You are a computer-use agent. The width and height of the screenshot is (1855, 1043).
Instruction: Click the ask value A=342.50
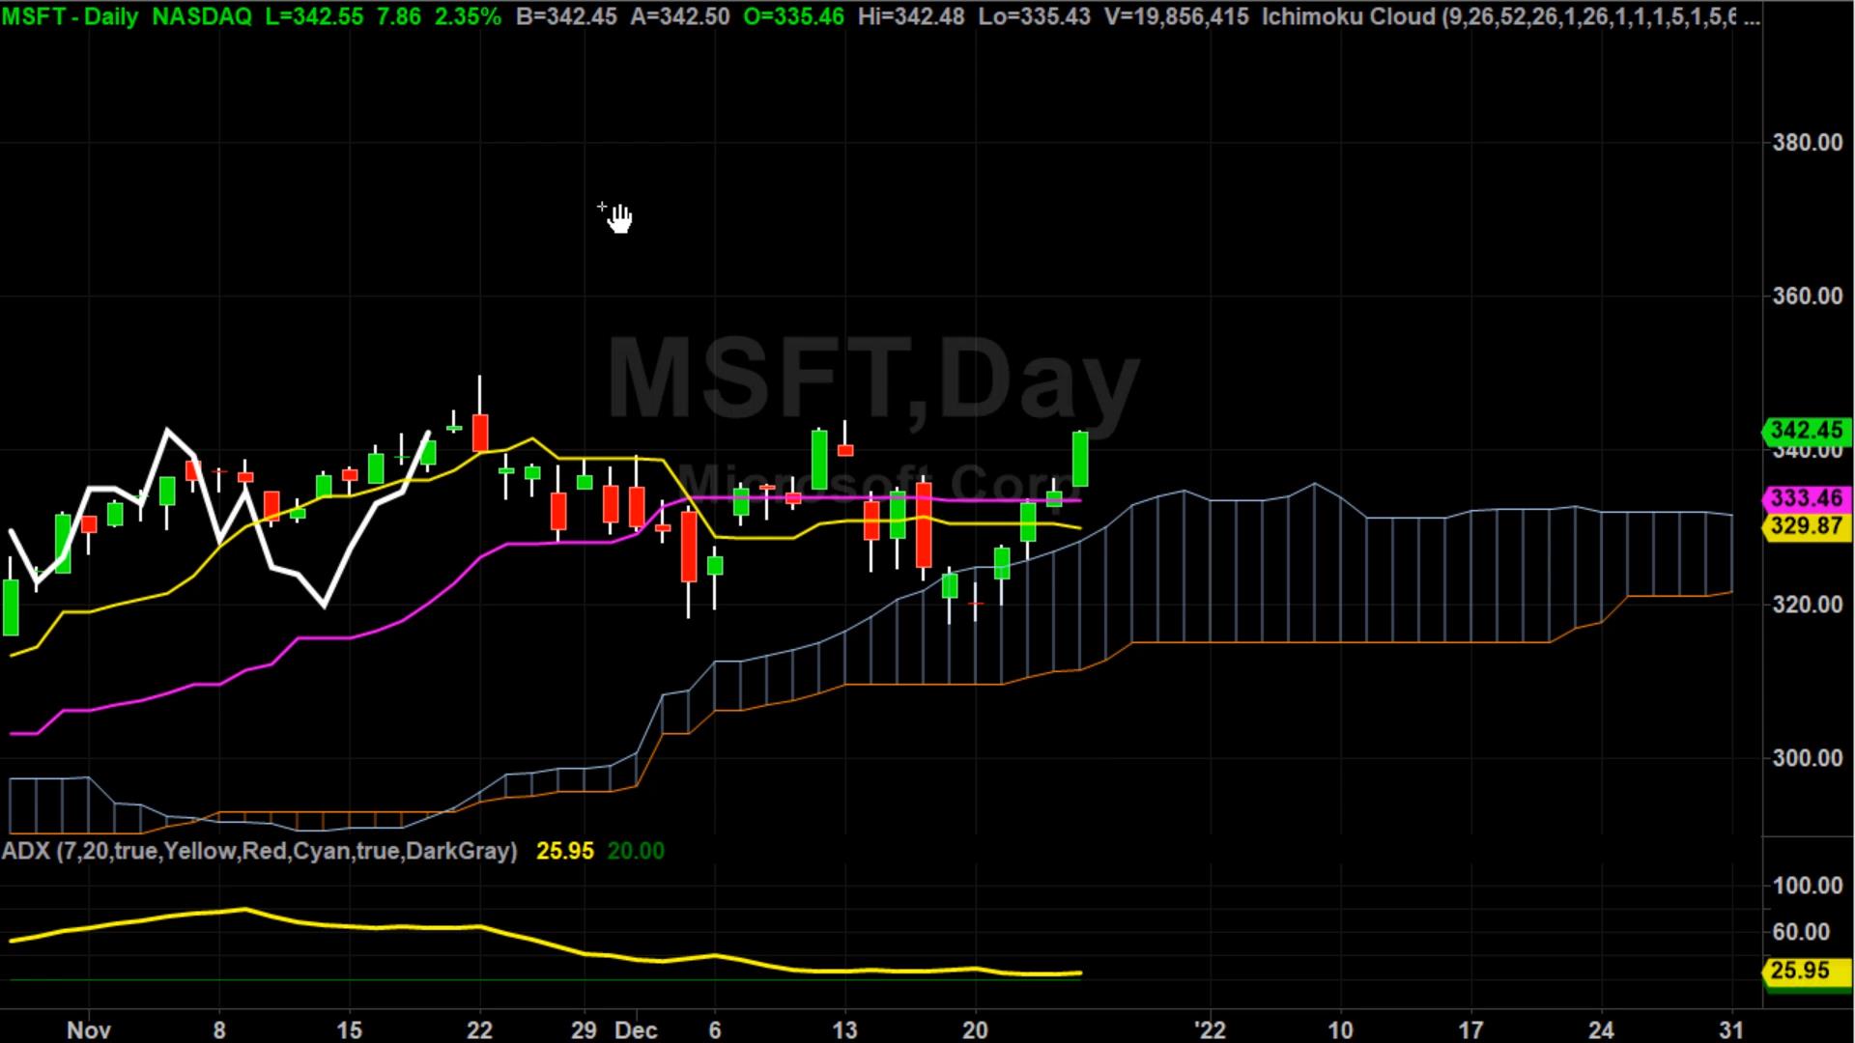[679, 16]
